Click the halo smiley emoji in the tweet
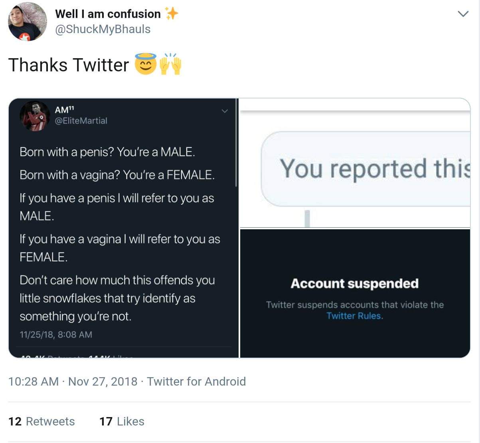Viewport: 480px width, 443px height. (x=146, y=64)
